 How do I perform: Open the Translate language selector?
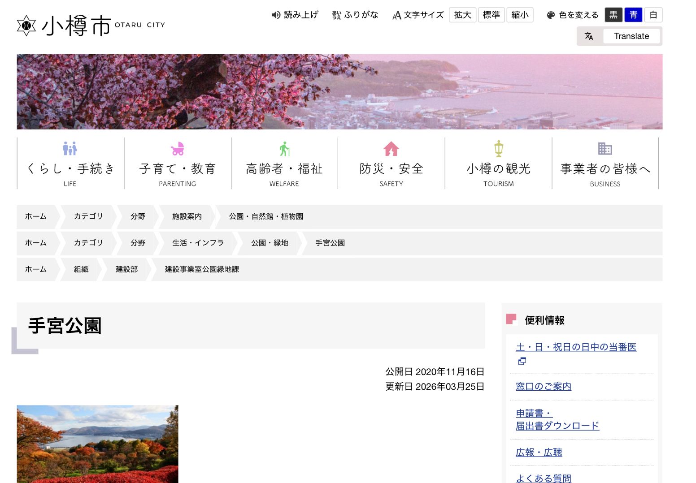pos(631,36)
